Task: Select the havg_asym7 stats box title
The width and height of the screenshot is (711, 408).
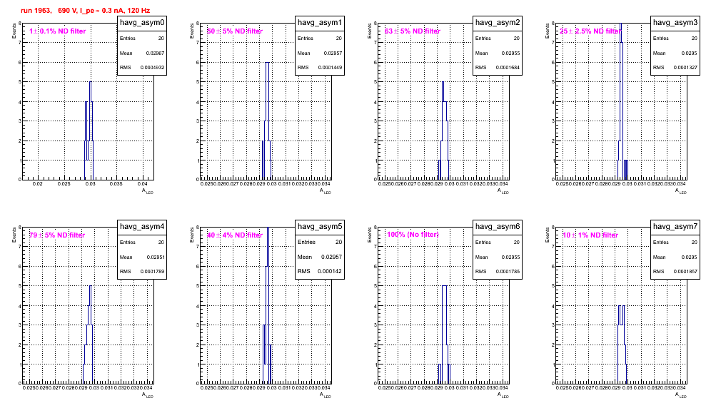Action: [675, 227]
